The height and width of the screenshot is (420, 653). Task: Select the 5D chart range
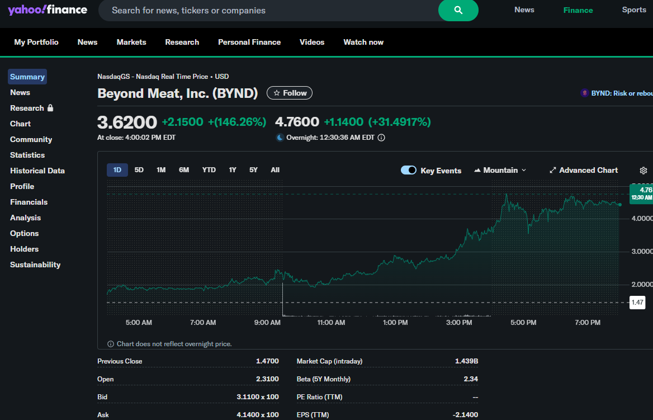click(139, 170)
